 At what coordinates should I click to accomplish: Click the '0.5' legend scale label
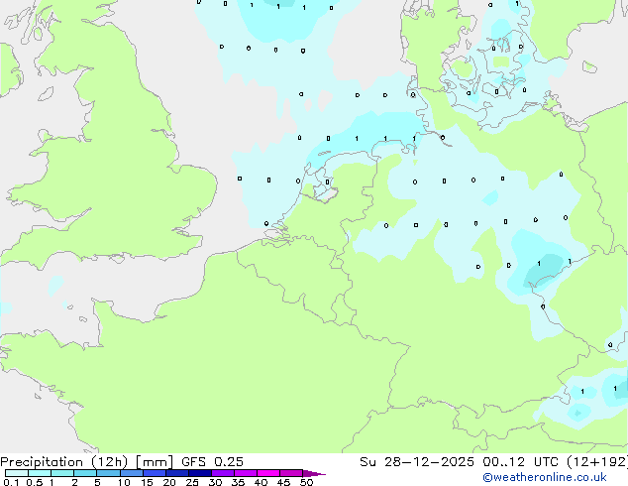pyautogui.click(x=35, y=482)
